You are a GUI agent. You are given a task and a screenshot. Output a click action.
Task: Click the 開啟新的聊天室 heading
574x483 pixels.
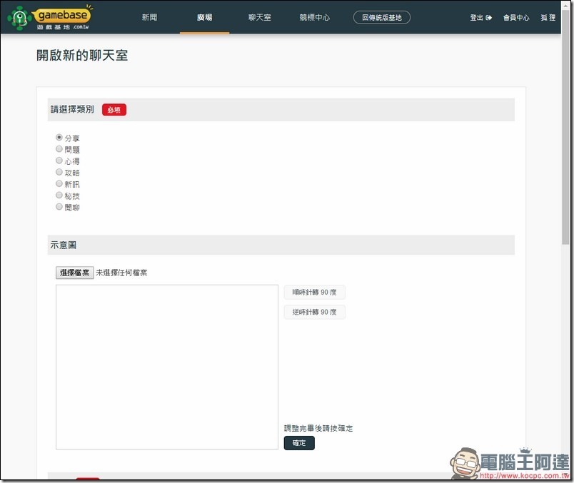tap(82, 56)
